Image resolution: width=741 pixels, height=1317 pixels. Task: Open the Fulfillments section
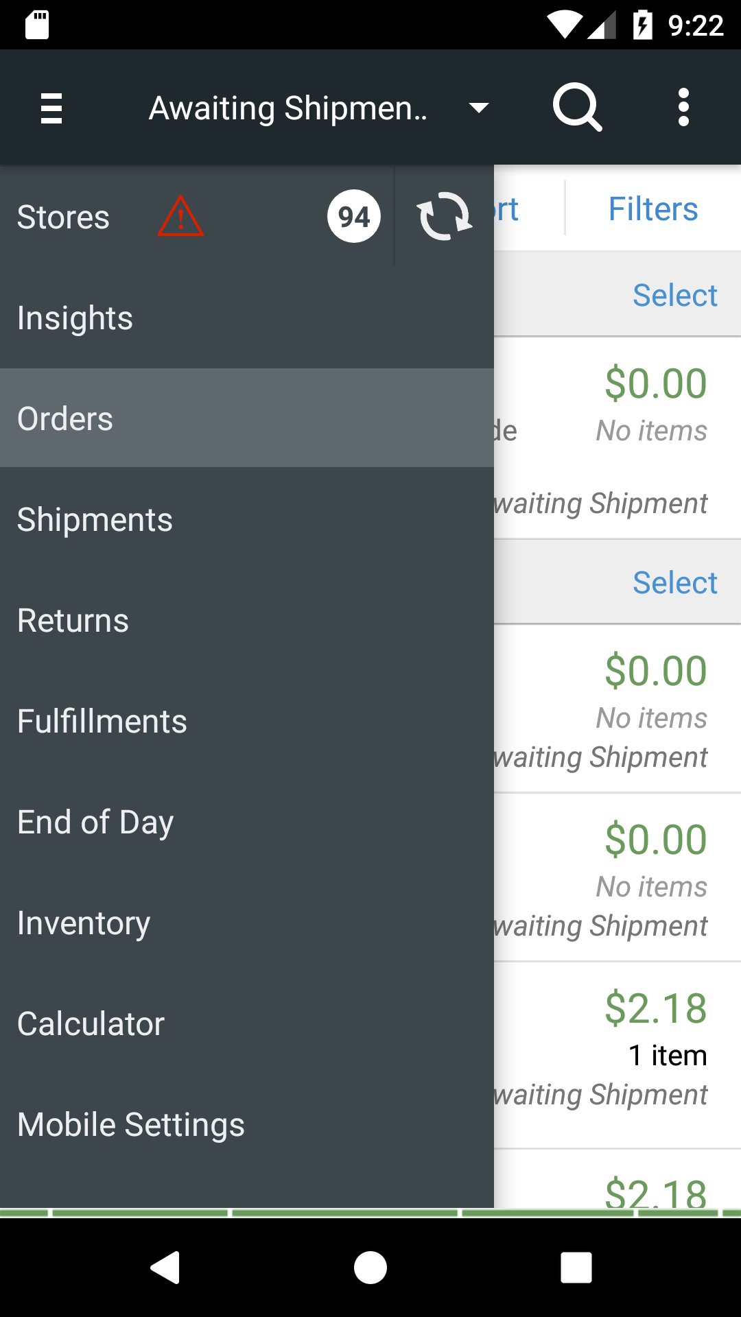[x=102, y=722]
